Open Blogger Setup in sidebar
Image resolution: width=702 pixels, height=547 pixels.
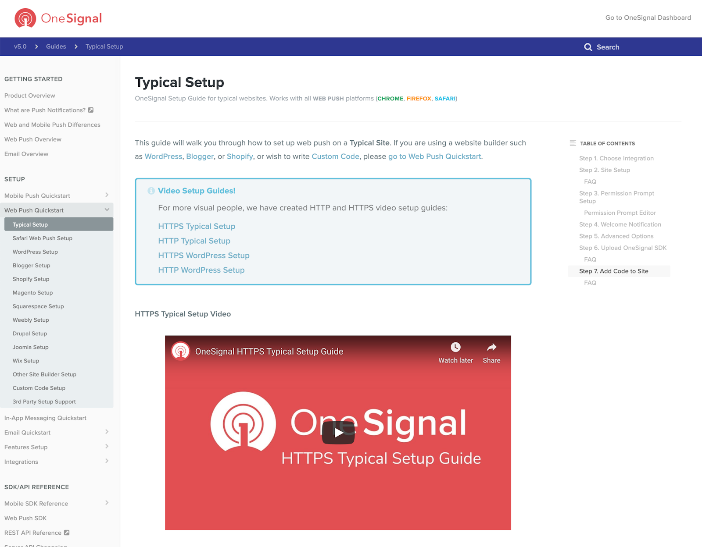tap(32, 265)
